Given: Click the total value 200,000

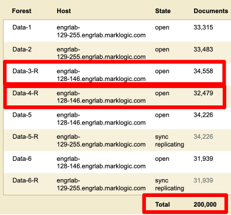Looking at the screenshot, I should click(x=205, y=204).
